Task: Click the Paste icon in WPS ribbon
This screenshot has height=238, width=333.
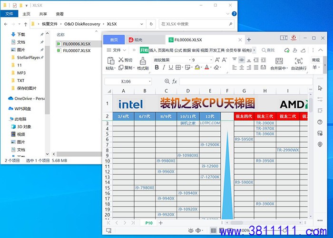Action: [x=110, y=61]
